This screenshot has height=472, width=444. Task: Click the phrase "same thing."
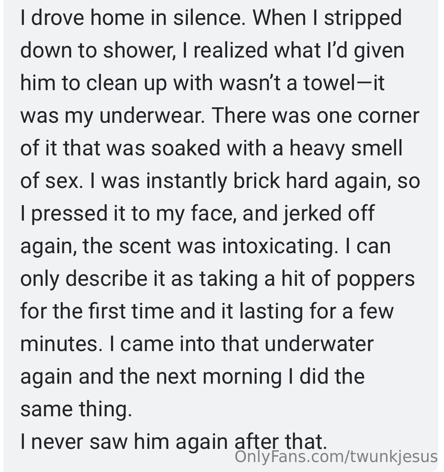click(x=74, y=410)
